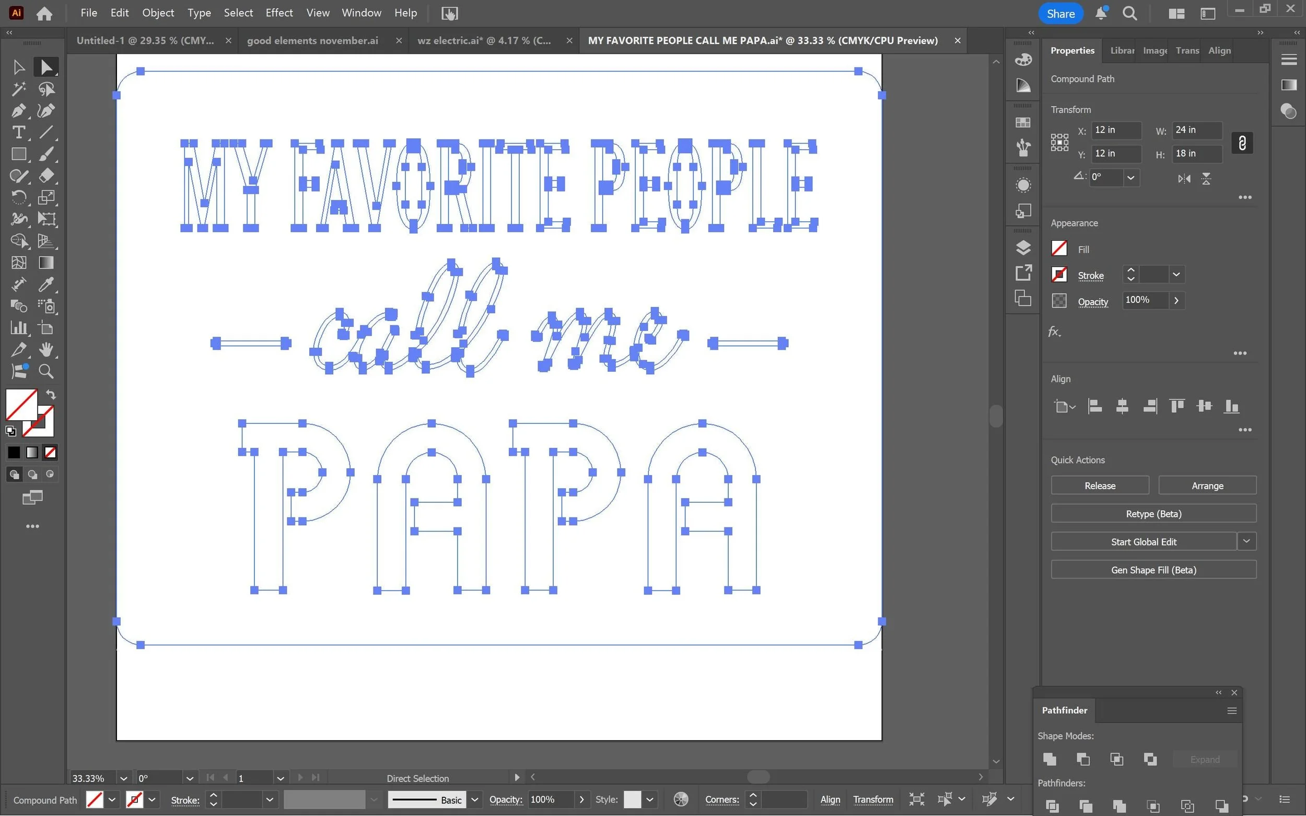Expand the Start Global Edit options arrow
This screenshot has height=816, width=1306.
click(x=1246, y=541)
